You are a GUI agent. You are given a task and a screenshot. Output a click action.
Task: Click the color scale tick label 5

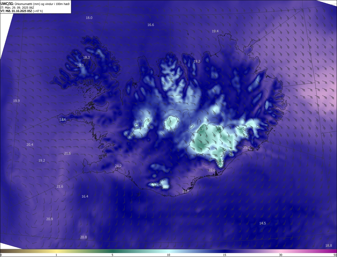pyautogui.click(x=112, y=255)
